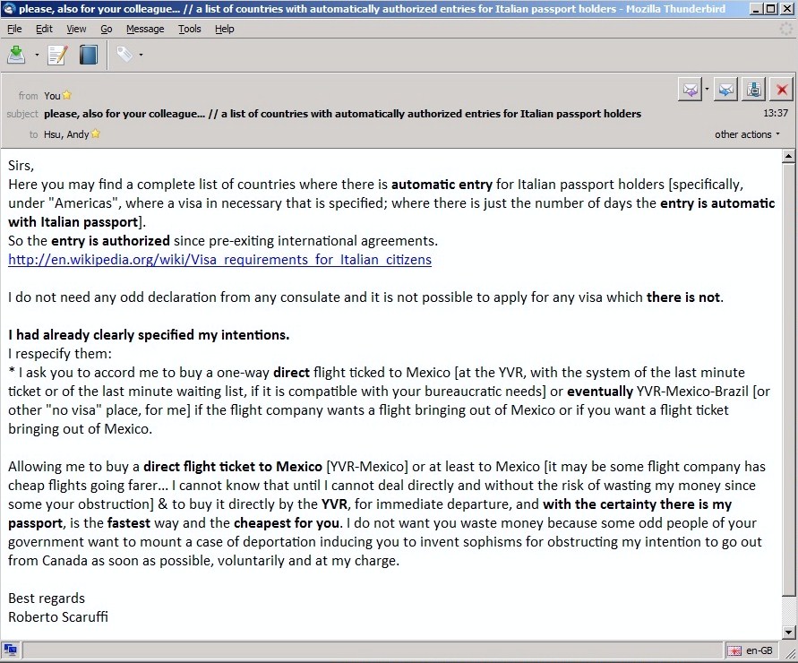
Task: Open the Go menu
Action: click(107, 29)
